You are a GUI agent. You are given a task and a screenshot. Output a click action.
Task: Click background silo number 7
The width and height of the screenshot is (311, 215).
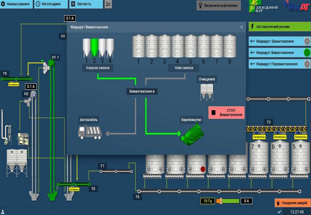259,157
